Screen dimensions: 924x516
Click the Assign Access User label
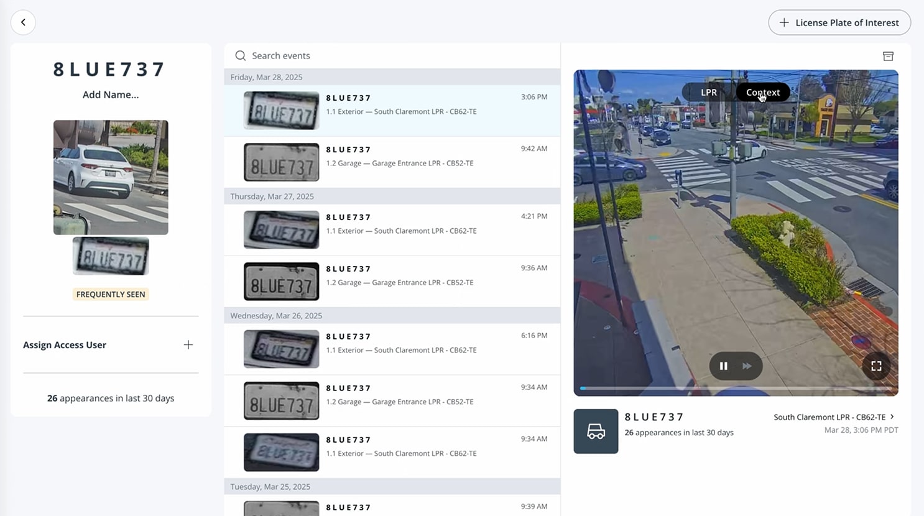click(65, 345)
